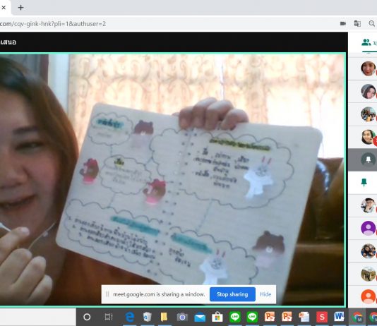Open the left LINE icon on taskbar
Screen dimensions: 377x326
235,317
